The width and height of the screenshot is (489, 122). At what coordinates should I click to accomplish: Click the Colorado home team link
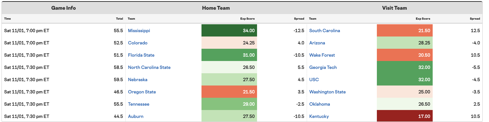138,43
